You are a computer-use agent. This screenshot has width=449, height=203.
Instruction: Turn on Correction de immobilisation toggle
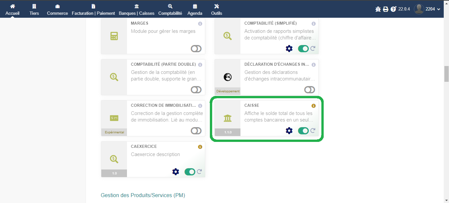tap(196, 131)
